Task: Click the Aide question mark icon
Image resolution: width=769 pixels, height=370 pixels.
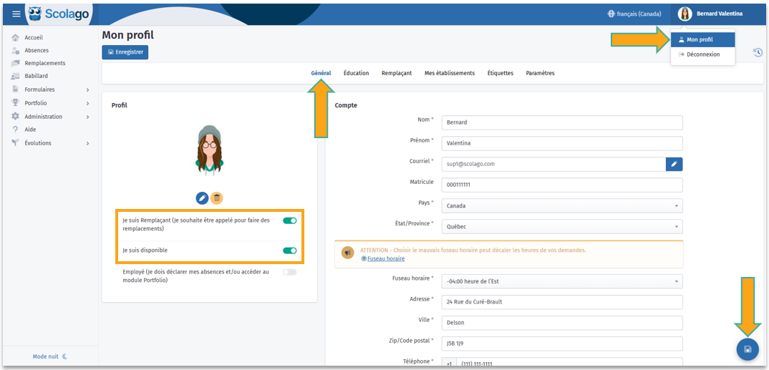Action: [x=15, y=130]
